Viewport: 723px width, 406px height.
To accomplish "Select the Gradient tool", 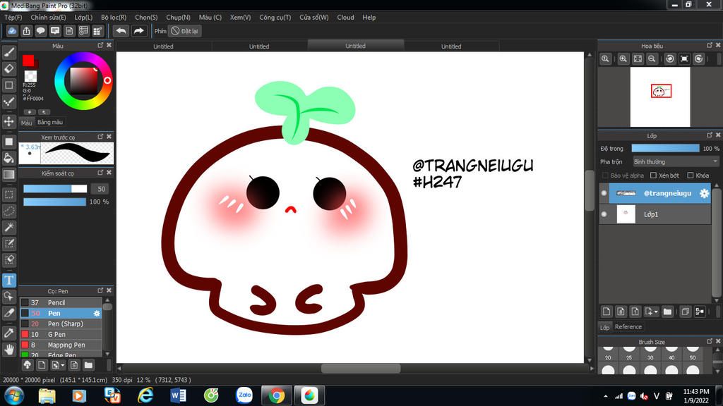I will 8,175.
